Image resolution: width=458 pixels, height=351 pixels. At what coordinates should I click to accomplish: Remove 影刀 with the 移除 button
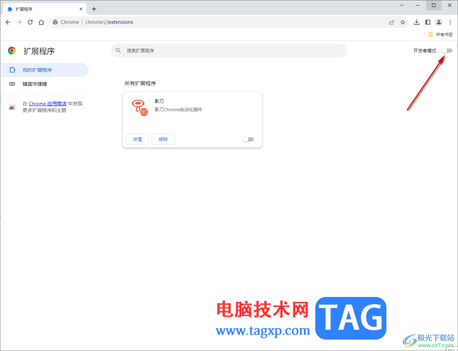[163, 139]
